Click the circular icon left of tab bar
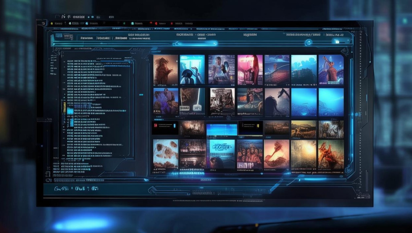This screenshot has height=233, width=412. 43,24
